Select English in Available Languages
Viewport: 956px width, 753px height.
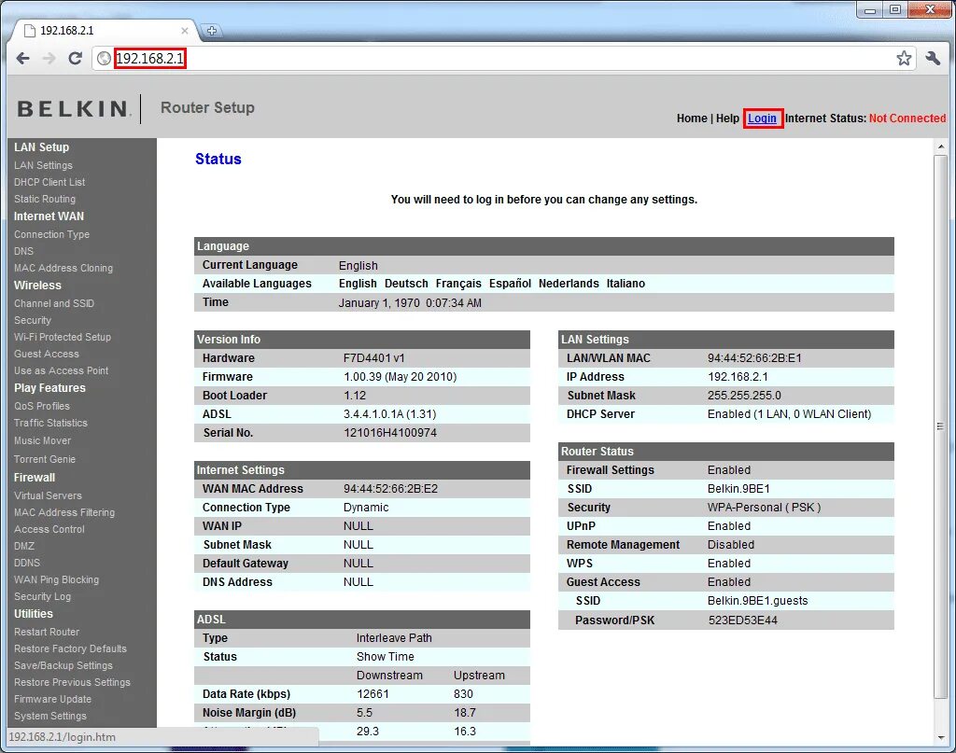(358, 284)
